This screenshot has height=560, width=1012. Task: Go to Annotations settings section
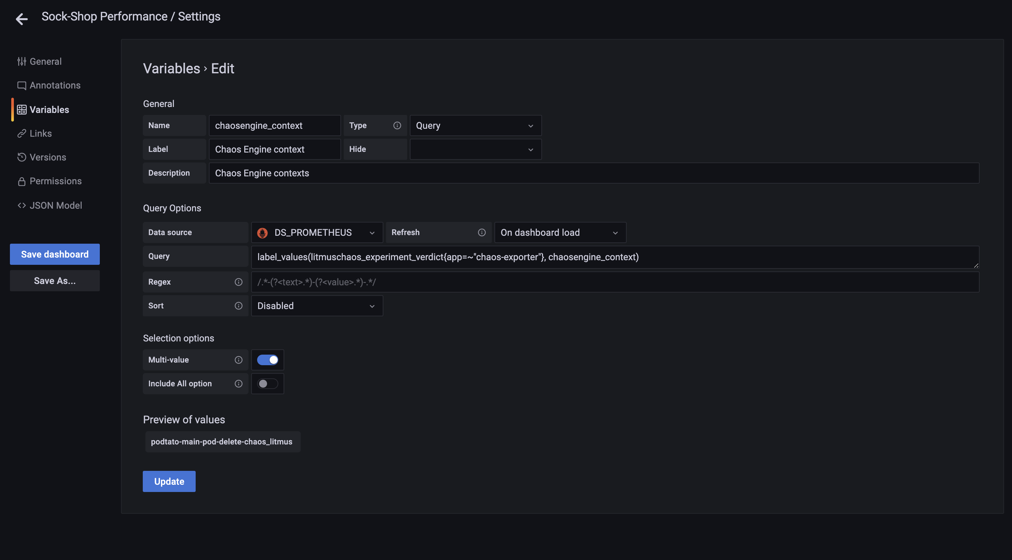pyautogui.click(x=55, y=85)
